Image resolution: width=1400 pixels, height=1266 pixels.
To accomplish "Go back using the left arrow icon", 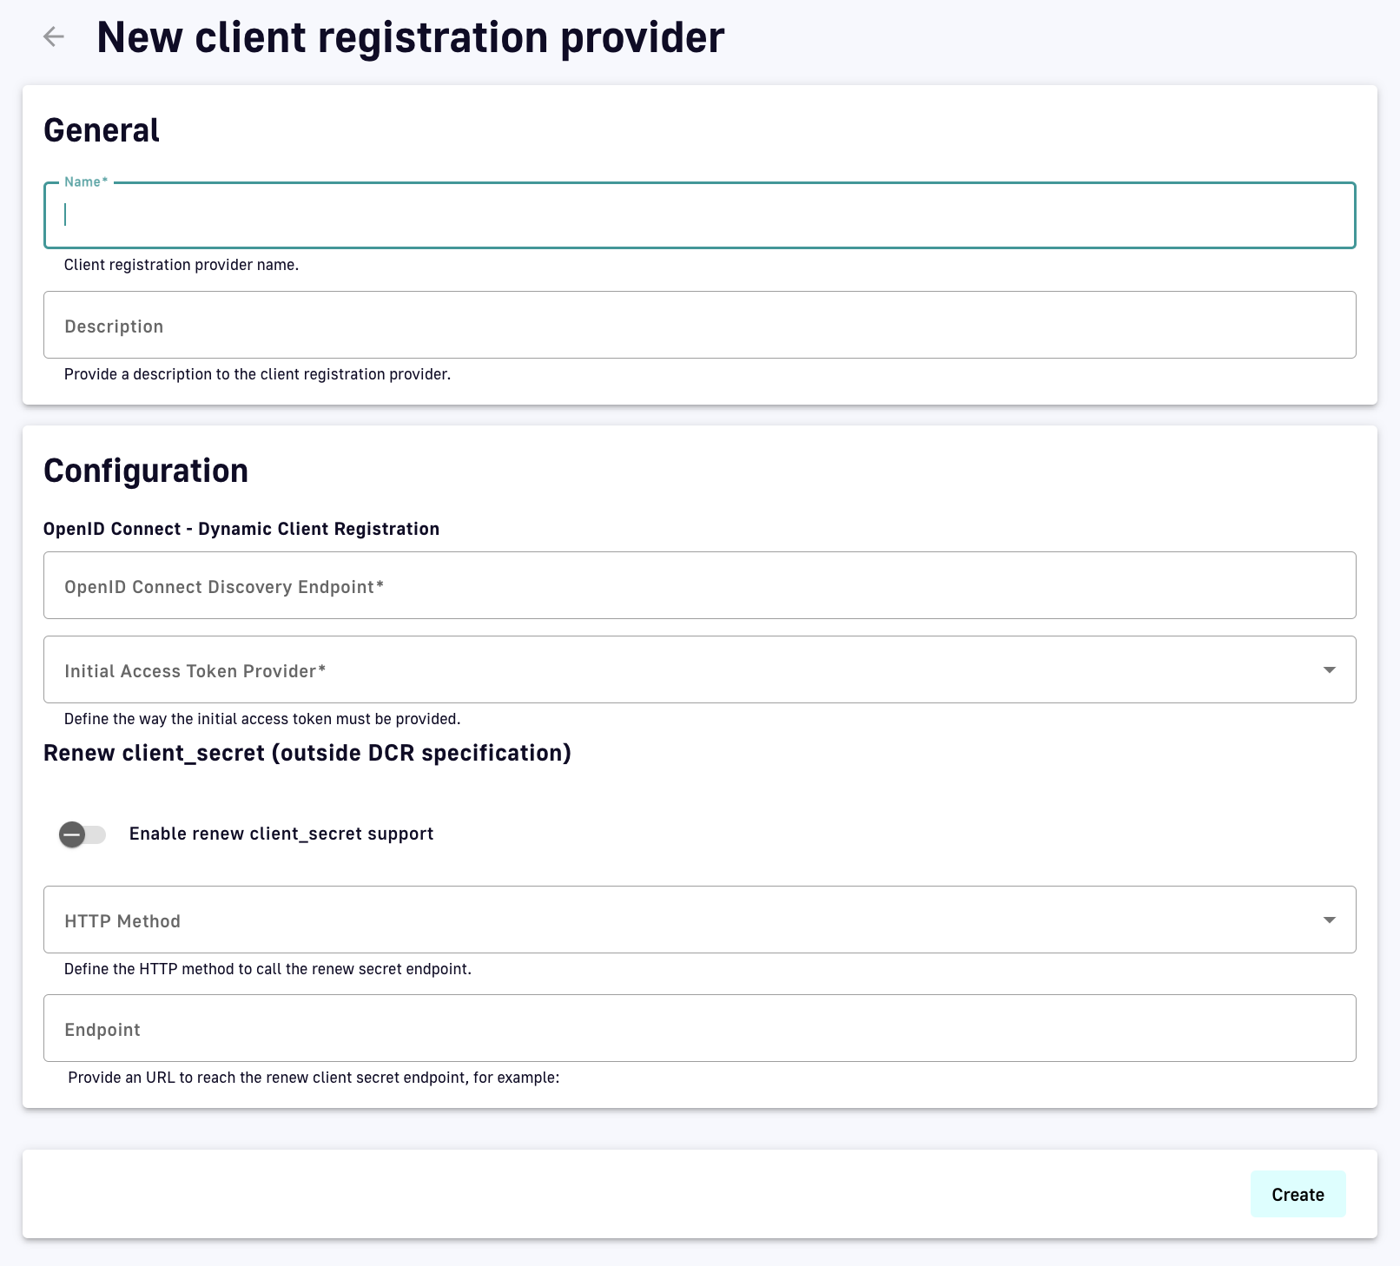I will tap(54, 36).
